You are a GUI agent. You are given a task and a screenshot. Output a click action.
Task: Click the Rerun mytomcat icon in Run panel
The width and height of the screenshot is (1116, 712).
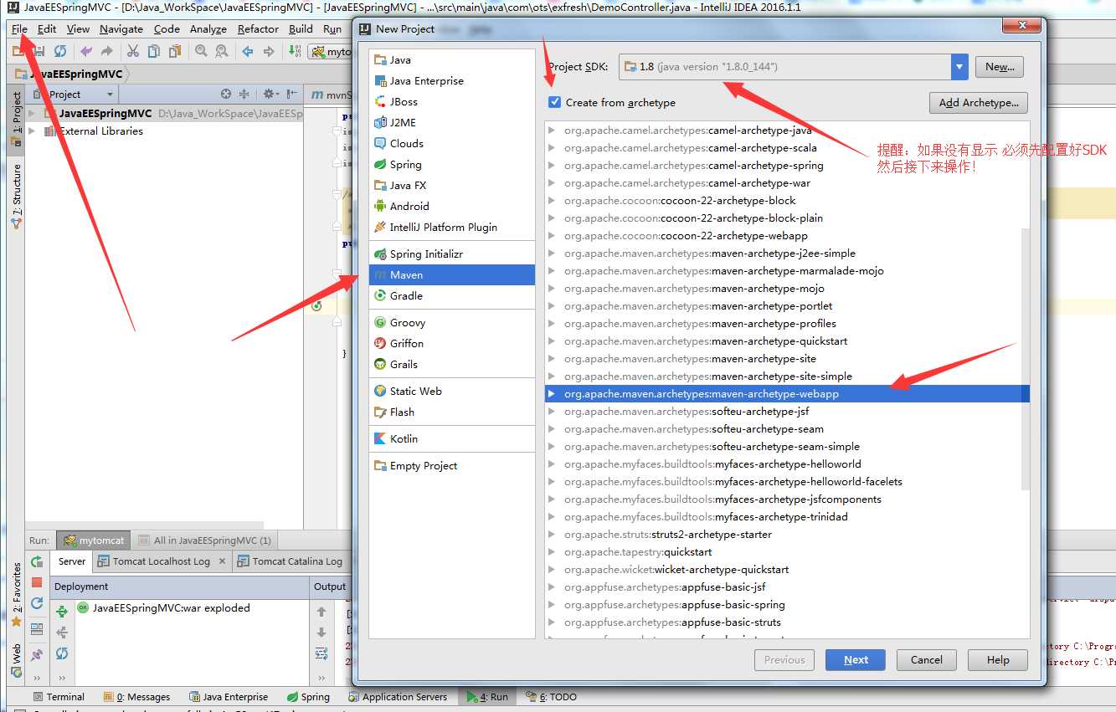click(x=37, y=561)
